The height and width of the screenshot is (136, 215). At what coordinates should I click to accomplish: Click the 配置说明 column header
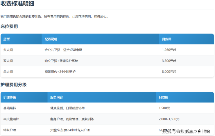51,39
